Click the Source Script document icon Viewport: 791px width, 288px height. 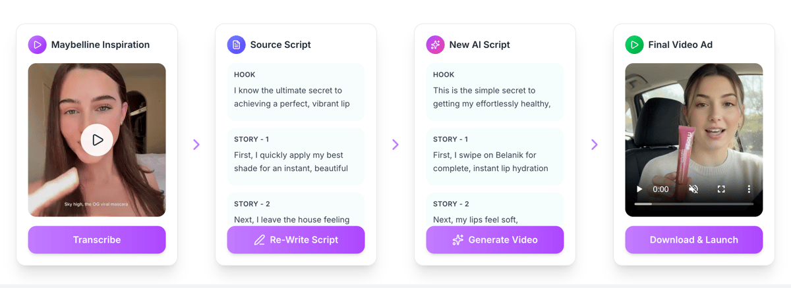(x=236, y=45)
